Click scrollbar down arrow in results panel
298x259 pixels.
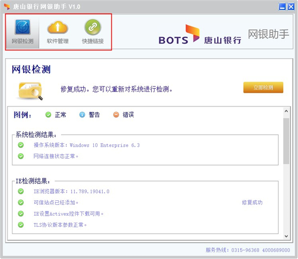point(286,236)
